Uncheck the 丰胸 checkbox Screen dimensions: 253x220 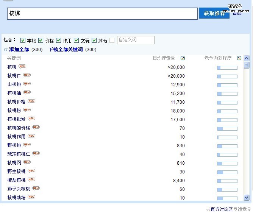[x=23, y=41]
